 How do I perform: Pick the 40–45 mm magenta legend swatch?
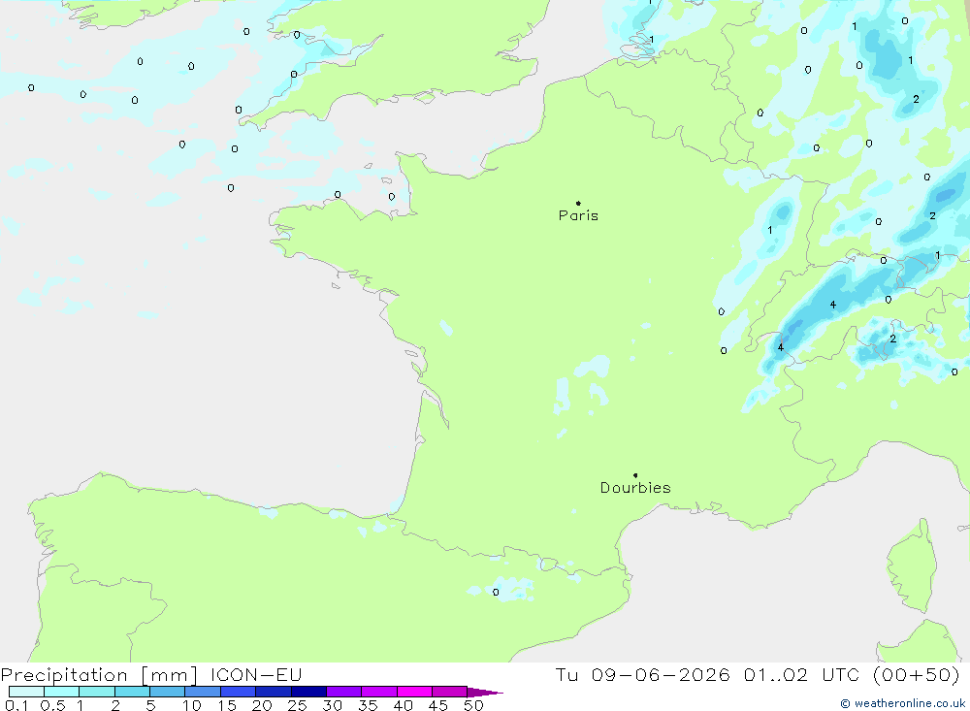(414, 692)
